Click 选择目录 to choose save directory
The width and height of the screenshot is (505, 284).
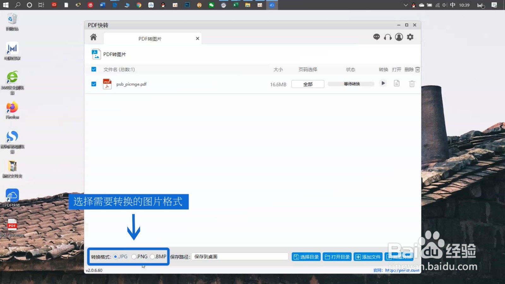pos(306,257)
